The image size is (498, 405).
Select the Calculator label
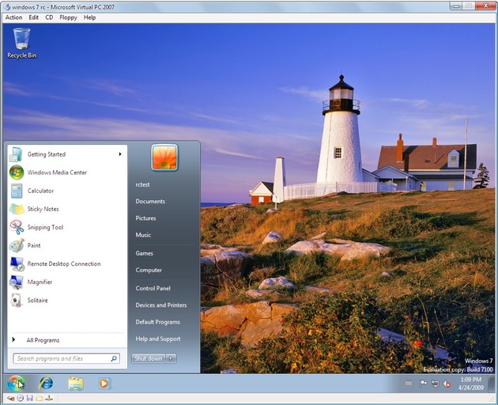pyautogui.click(x=40, y=191)
